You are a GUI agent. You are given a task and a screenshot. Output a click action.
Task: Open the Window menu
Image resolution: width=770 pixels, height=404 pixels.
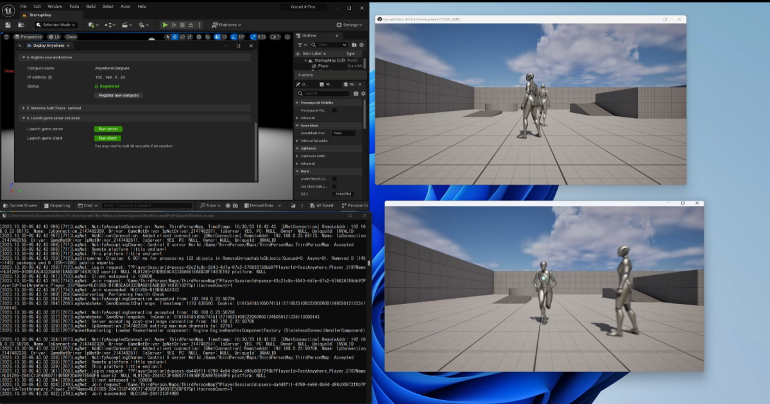pyautogui.click(x=55, y=6)
